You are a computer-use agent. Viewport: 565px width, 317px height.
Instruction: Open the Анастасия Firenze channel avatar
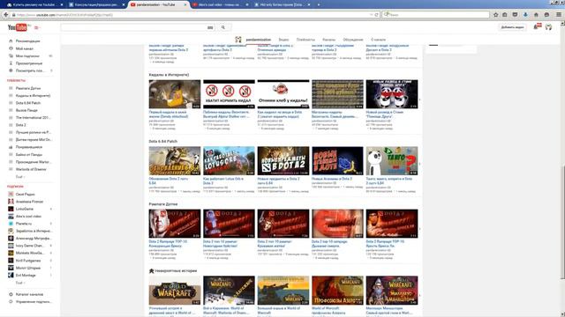[11, 202]
